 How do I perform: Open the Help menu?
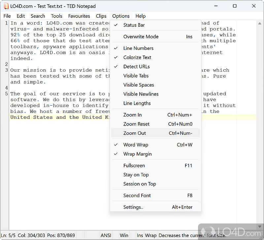click(141, 16)
